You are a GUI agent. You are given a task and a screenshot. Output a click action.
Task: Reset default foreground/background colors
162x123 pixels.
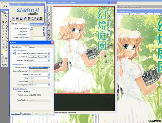2,54
